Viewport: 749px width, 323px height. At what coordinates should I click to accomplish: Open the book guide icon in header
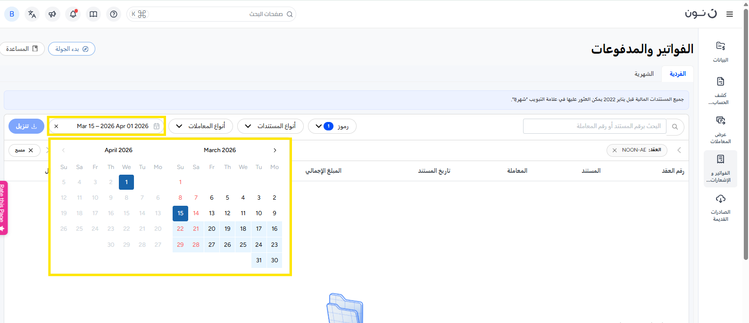pos(93,14)
